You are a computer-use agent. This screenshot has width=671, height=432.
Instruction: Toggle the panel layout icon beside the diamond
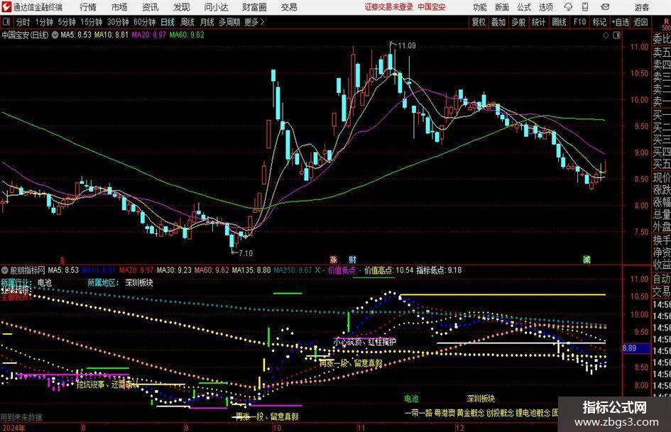[616, 35]
